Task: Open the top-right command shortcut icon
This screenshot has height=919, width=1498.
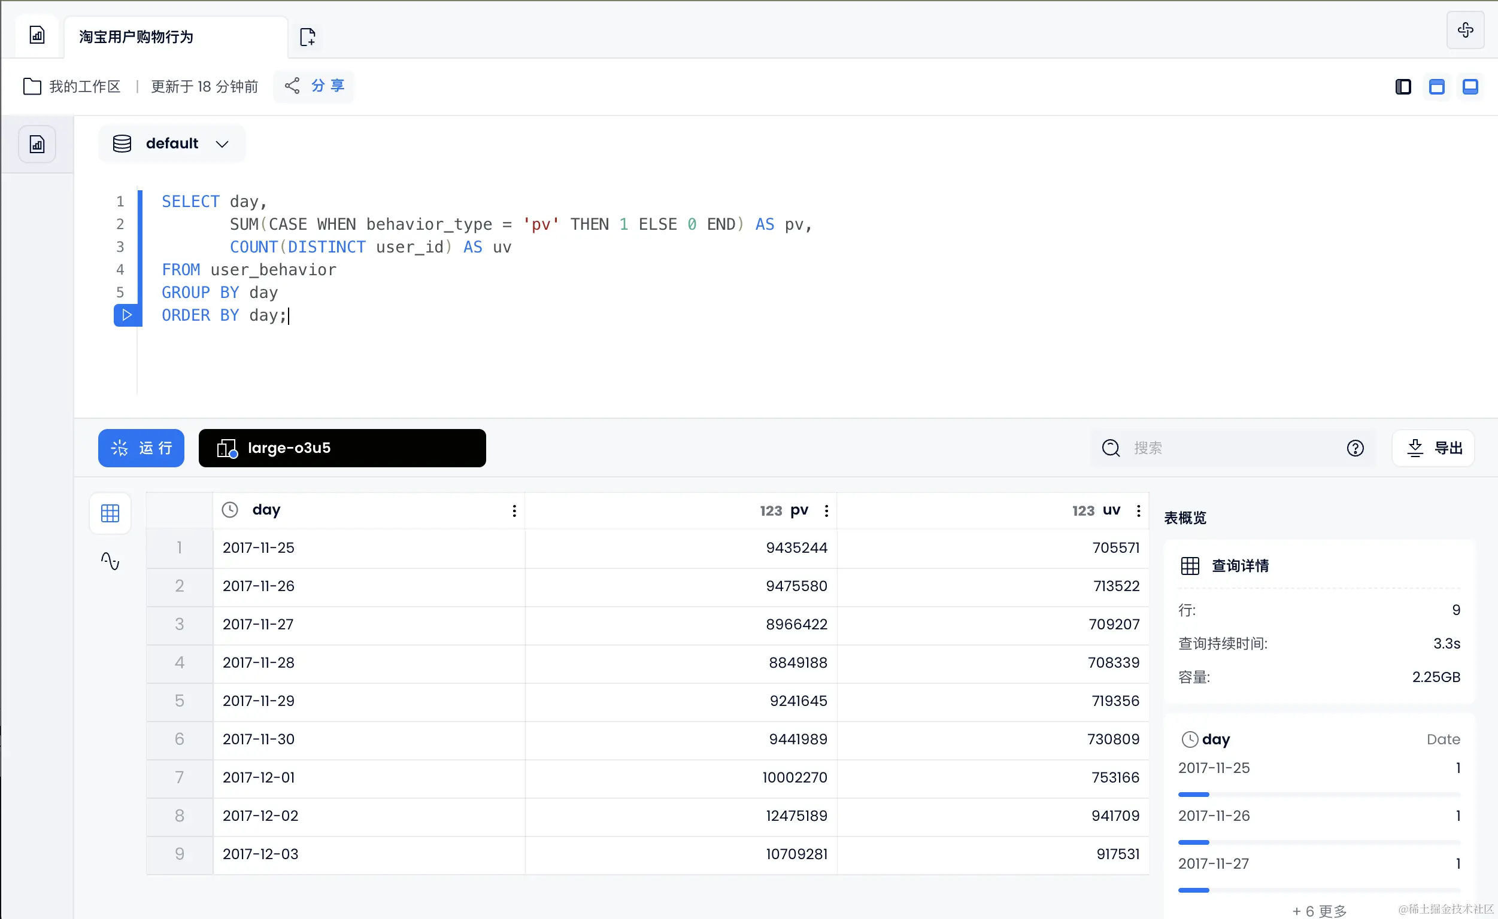Action: click(x=1464, y=29)
